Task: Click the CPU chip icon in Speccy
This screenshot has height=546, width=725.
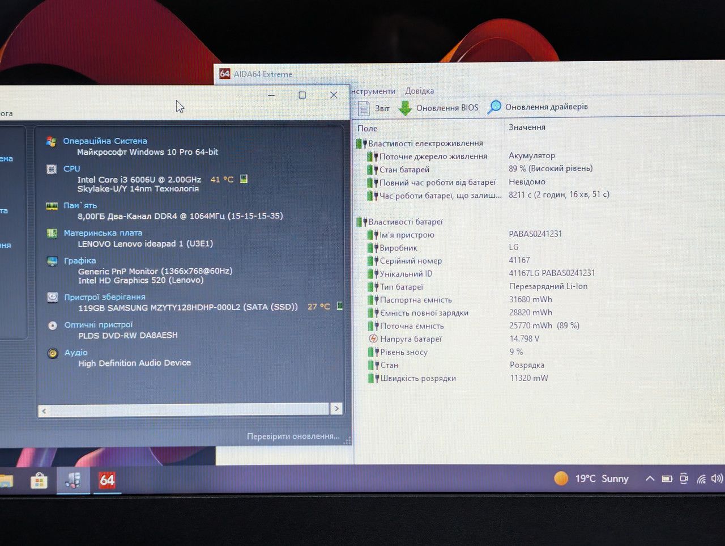Action: click(52, 169)
